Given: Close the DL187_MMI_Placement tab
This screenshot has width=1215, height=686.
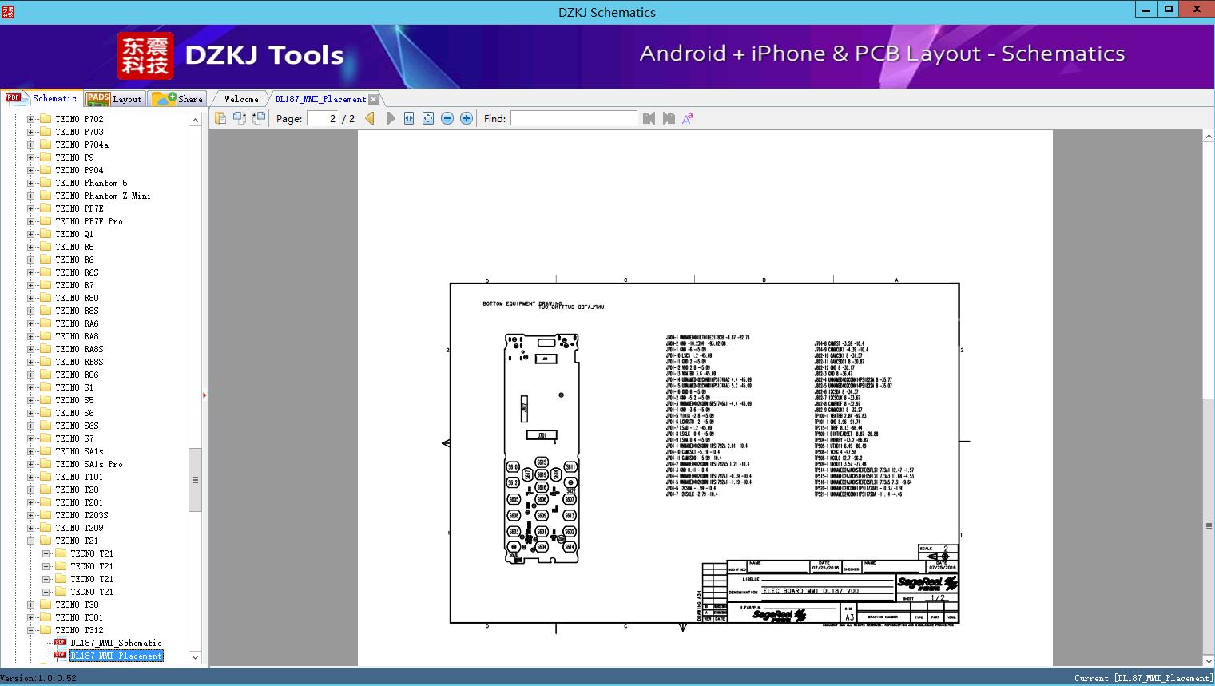Looking at the screenshot, I should 374,100.
